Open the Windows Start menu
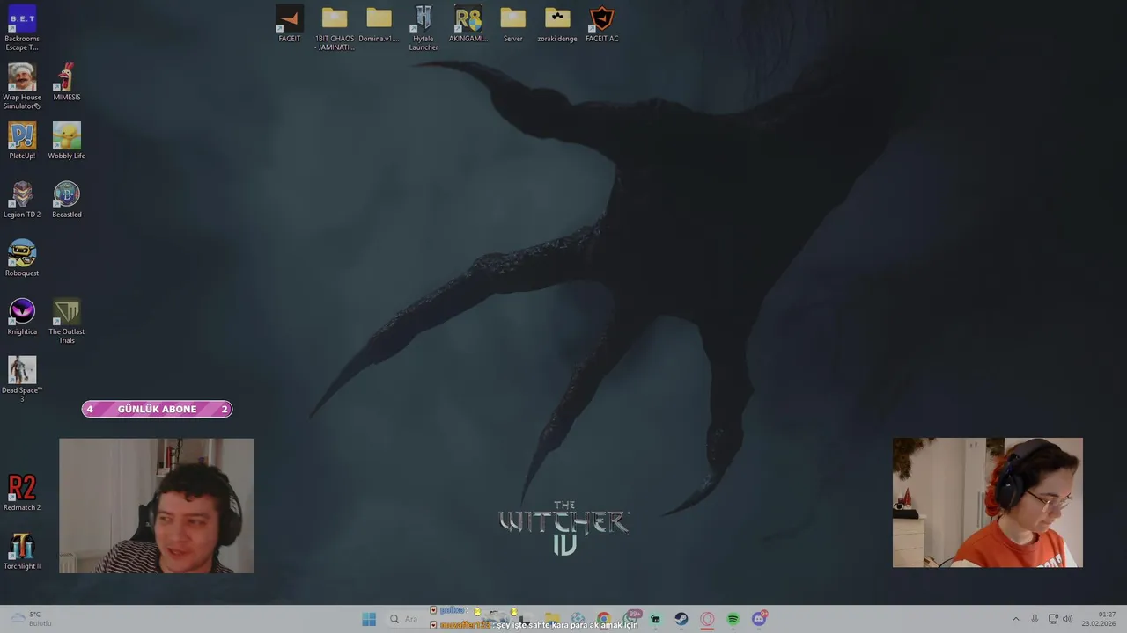 (369, 619)
